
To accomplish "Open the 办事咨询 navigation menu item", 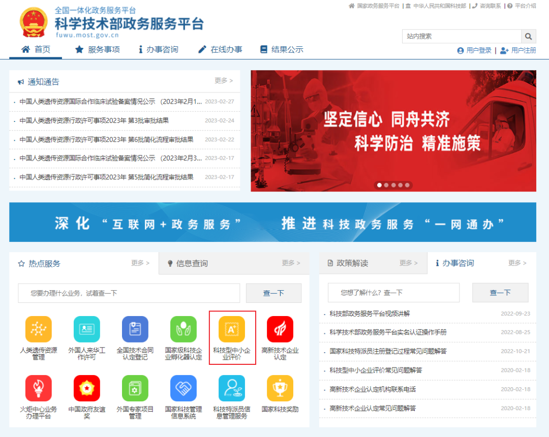I will (159, 50).
